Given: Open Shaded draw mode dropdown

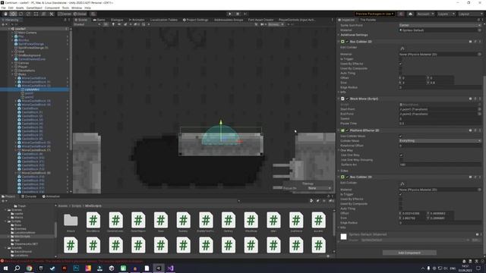Looking at the screenshot, I should click(87, 24).
